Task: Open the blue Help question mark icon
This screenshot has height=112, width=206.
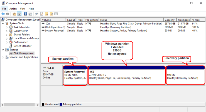Action: [25, 14]
